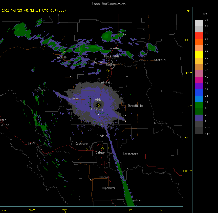218x213 pixels.
Task: Select the yellow 51-54 dBZ legend swatch
Action: point(199,55)
